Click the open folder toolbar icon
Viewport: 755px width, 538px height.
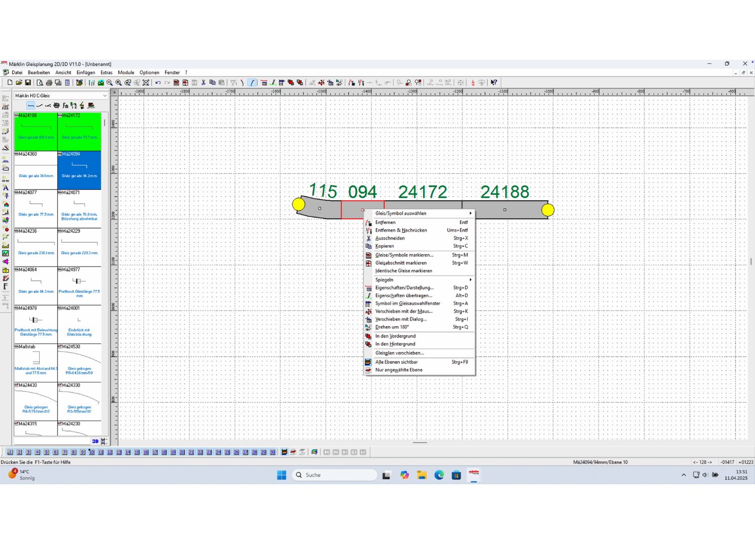coord(19,83)
